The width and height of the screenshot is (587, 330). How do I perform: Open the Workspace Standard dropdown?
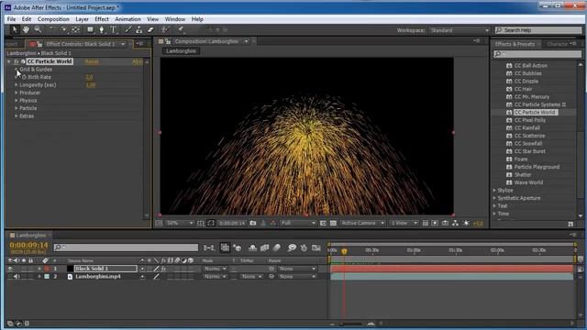click(x=459, y=30)
